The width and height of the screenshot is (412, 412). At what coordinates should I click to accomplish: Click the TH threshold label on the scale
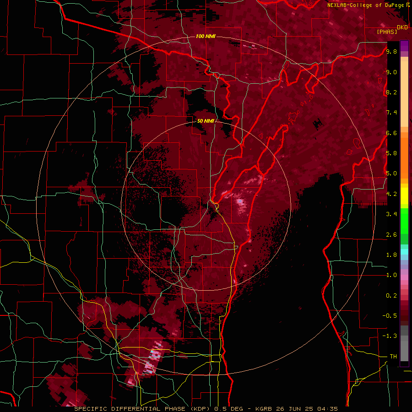(393, 357)
